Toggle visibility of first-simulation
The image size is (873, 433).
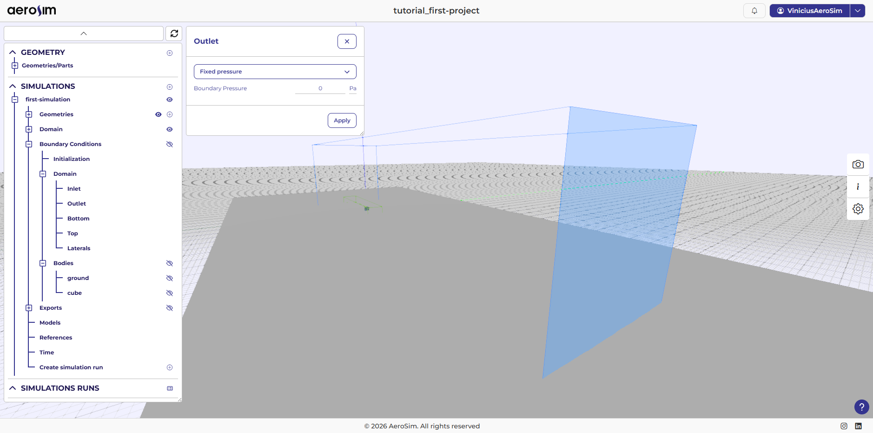click(170, 100)
